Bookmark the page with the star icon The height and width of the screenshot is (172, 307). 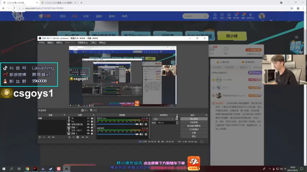[x=292, y=8]
